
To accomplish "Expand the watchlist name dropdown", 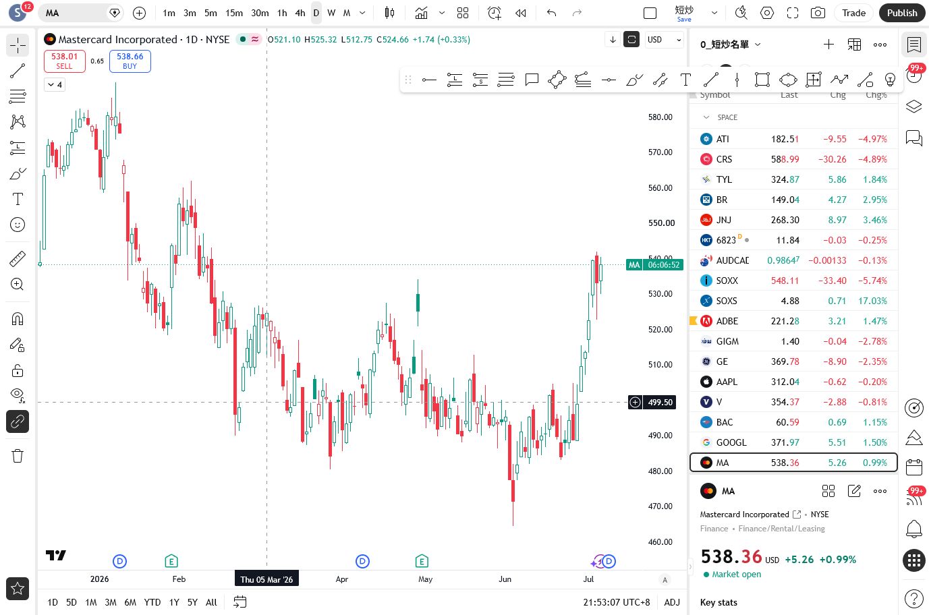I will point(758,45).
